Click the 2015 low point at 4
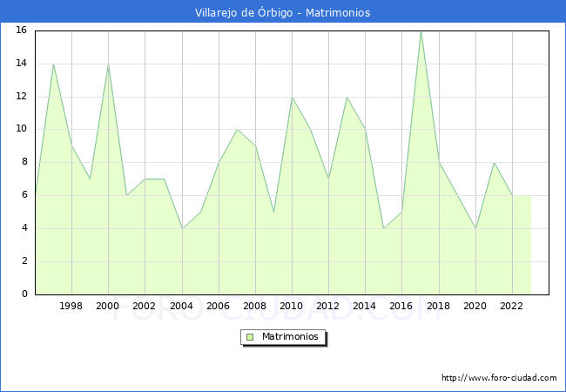566x392 pixels. (383, 228)
